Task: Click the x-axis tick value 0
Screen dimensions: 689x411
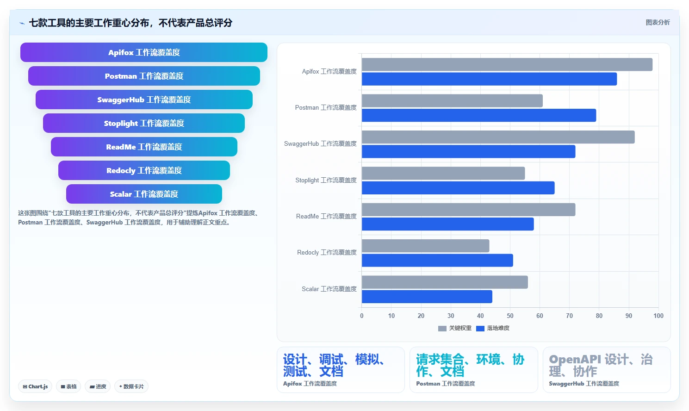Action: click(362, 316)
